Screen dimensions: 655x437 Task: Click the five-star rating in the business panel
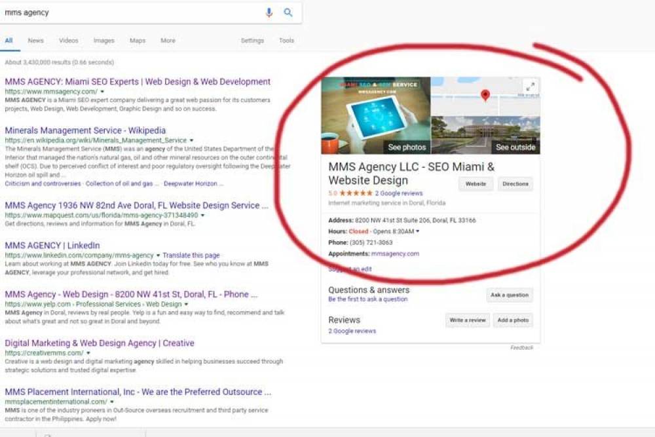click(356, 193)
